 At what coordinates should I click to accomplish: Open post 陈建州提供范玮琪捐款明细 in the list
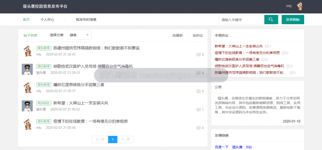[96, 48]
